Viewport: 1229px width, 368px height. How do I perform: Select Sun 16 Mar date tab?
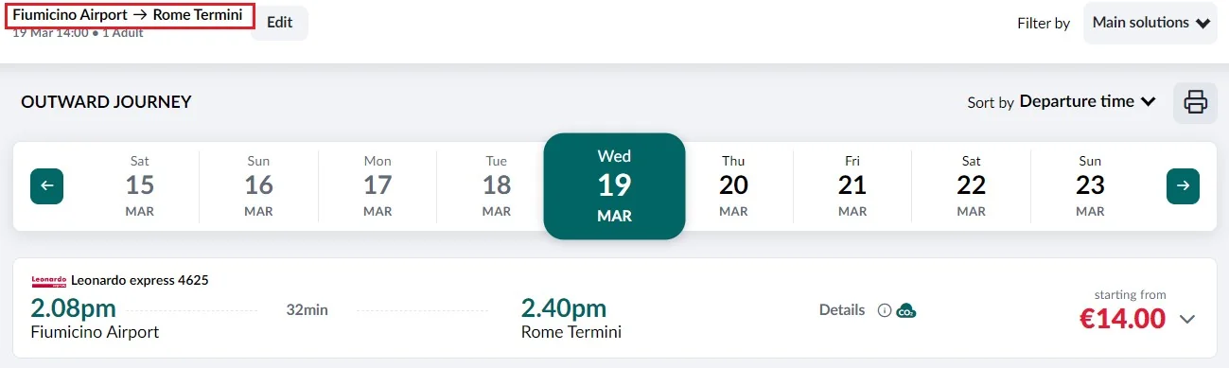(258, 186)
